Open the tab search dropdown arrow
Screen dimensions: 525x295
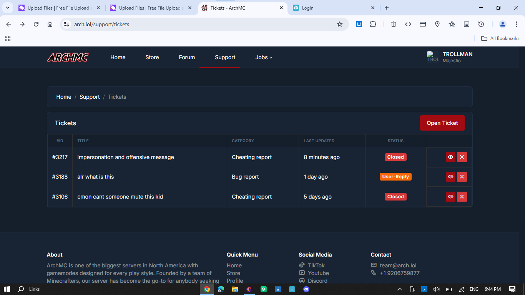(7, 8)
